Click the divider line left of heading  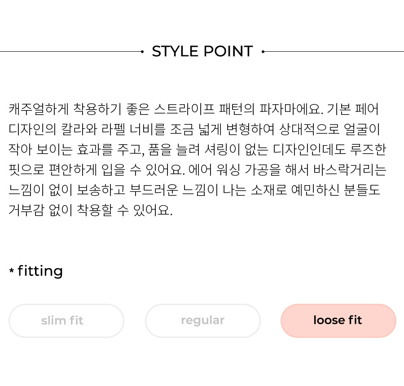70,52
